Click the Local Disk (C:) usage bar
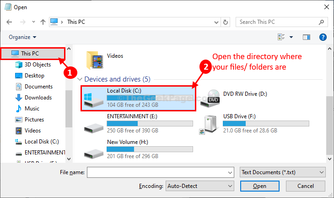This screenshot has width=334, height=198. (x=150, y=98)
